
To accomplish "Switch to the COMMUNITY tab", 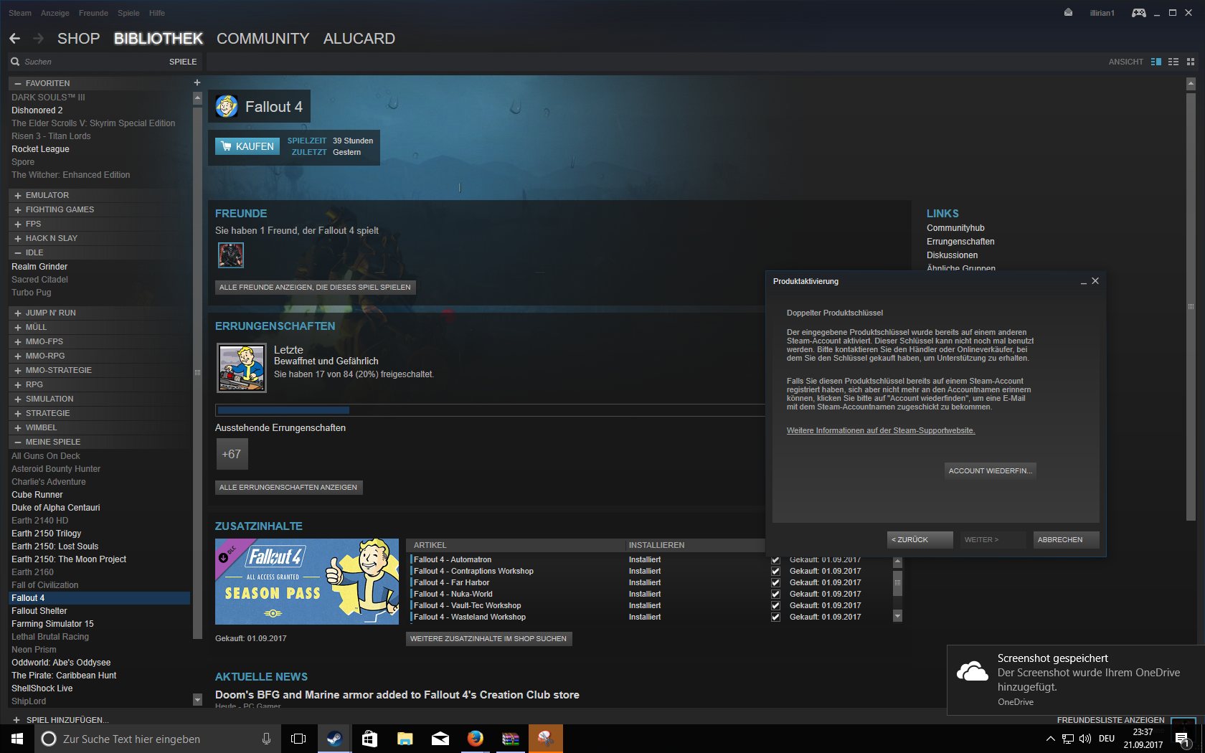I will pyautogui.click(x=263, y=39).
